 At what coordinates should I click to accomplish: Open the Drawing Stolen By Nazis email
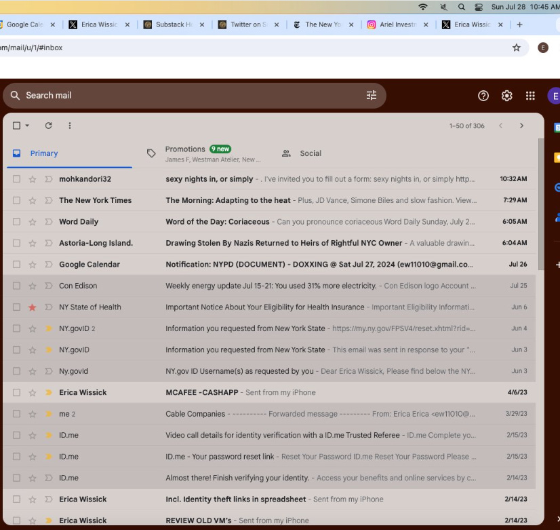point(270,243)
